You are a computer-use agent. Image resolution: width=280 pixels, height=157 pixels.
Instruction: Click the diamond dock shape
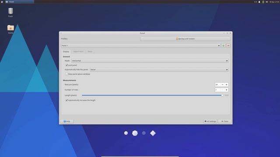[153, 133]
